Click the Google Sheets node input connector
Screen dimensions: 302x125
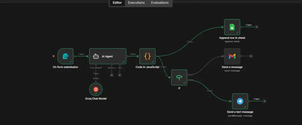click(224, 27)
